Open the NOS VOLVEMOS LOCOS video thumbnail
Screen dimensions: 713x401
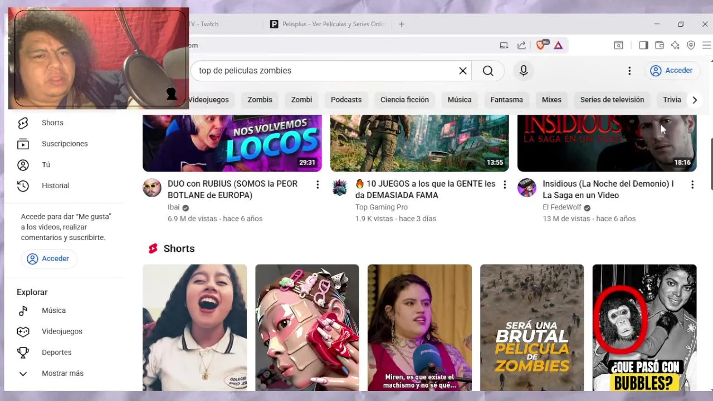(x=232, y=143)
